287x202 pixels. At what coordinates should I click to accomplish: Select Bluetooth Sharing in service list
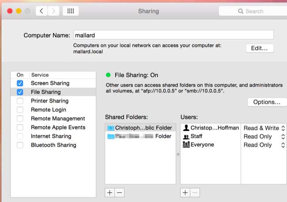click(53, 145)
